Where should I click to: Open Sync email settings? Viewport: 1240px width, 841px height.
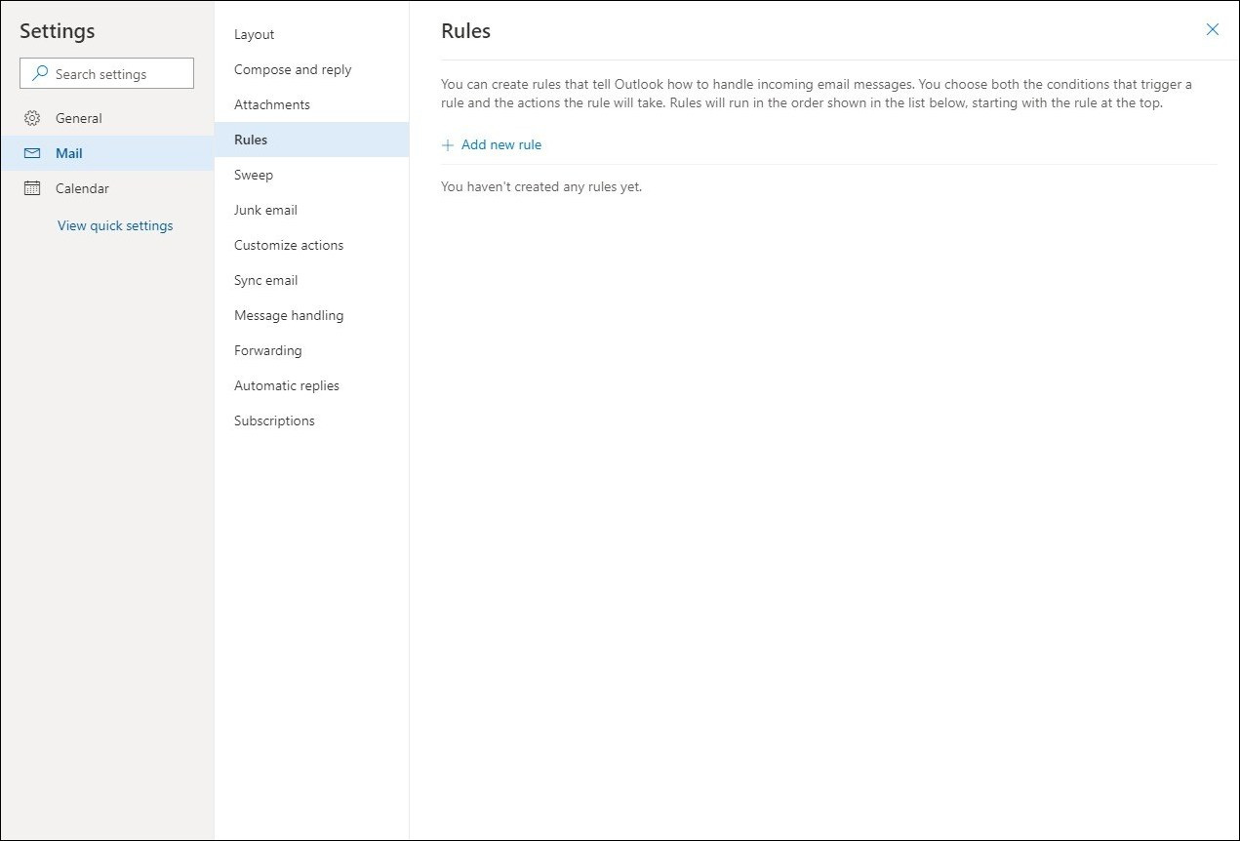click(312, 280)
